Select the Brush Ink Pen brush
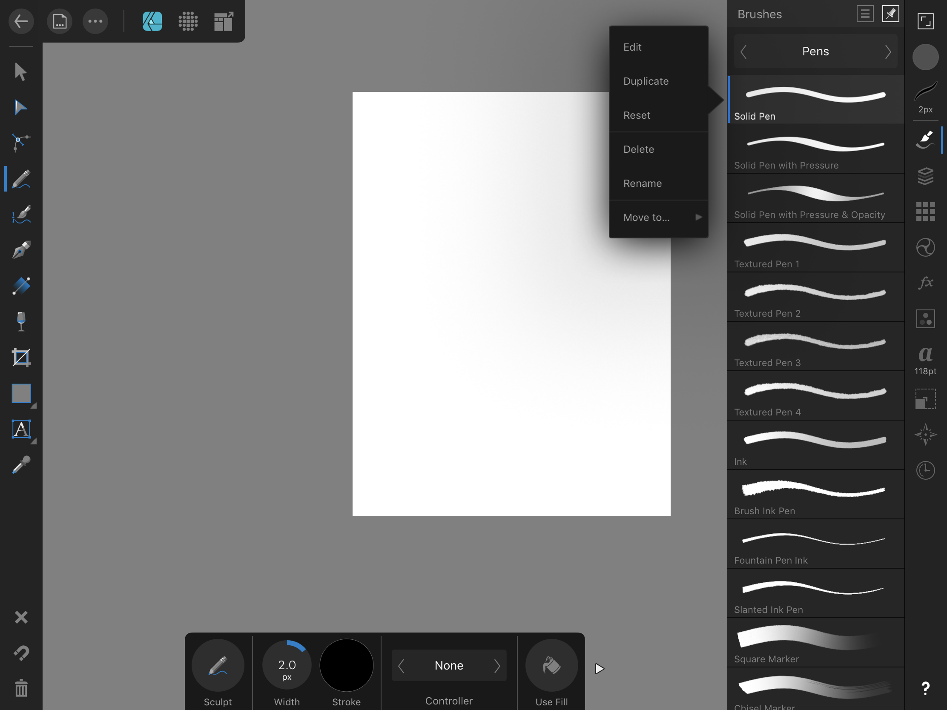Image resolution: width=947 pixels, height=710 pixels. (x=816, y=495)
